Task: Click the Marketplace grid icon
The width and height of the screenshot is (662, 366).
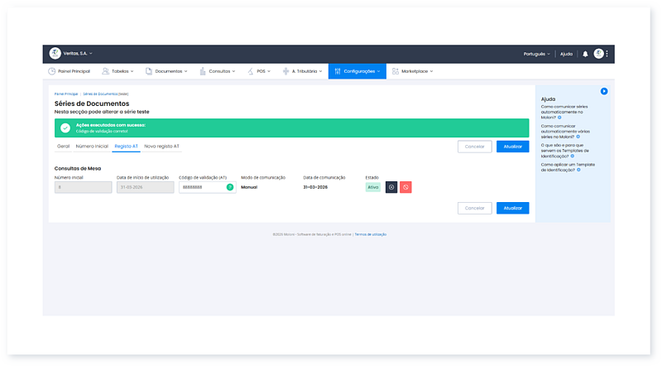Action: pos(396,71)
